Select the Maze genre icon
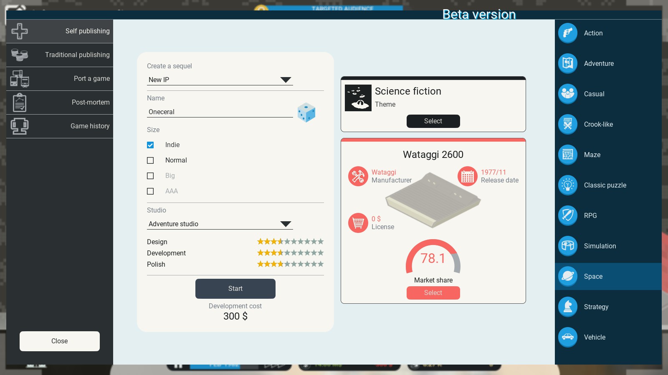Image resolution: width=668 pixels, height=375 pixels. point(567,155)
